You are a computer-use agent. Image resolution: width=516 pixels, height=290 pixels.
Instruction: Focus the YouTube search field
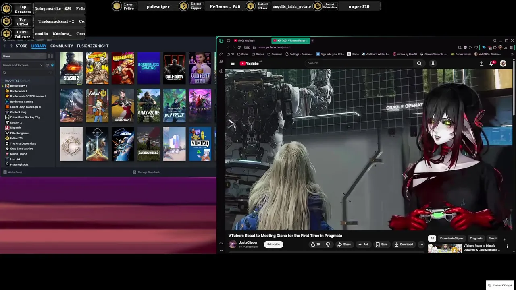click(359, 63)
